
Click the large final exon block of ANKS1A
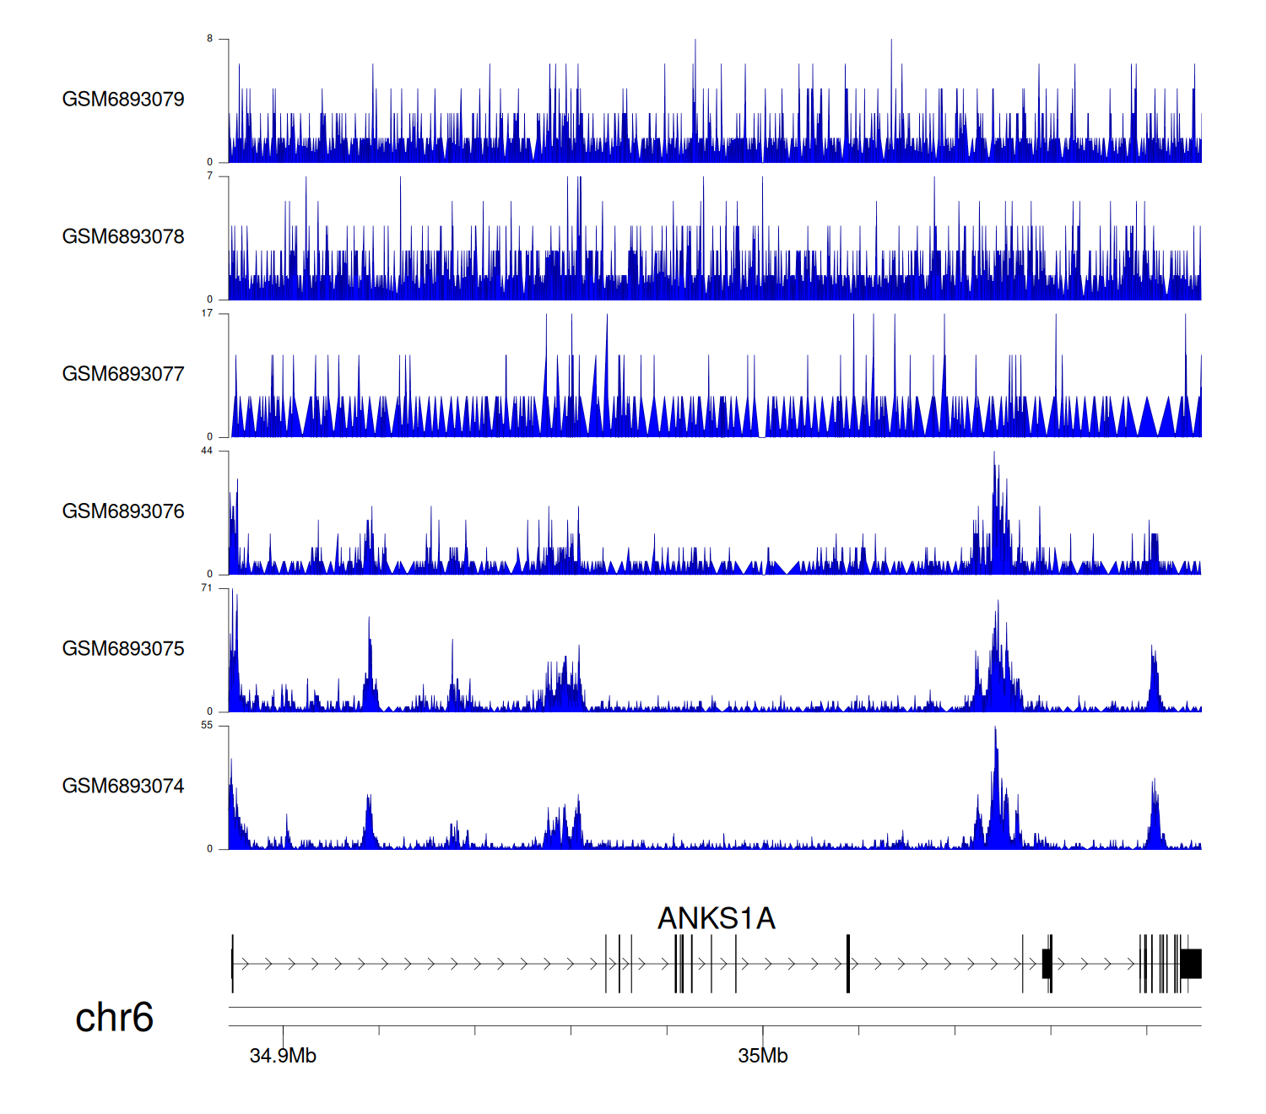[x=1191, y=964]
